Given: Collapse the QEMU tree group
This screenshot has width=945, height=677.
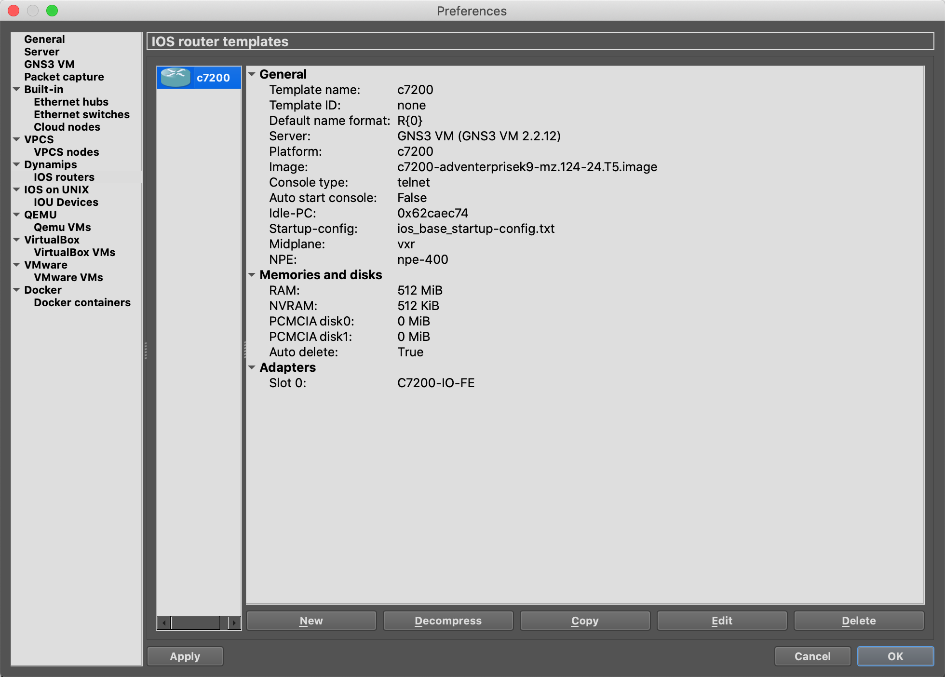Looking at the screenshot, I should 16,215.
